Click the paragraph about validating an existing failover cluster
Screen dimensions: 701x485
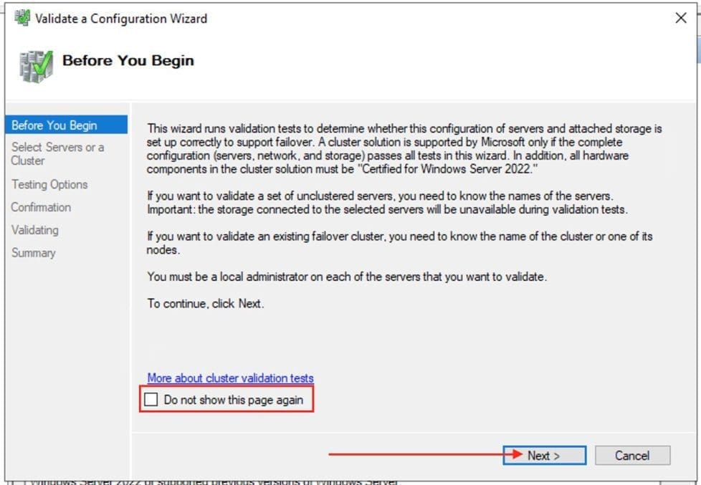(399, 243)
